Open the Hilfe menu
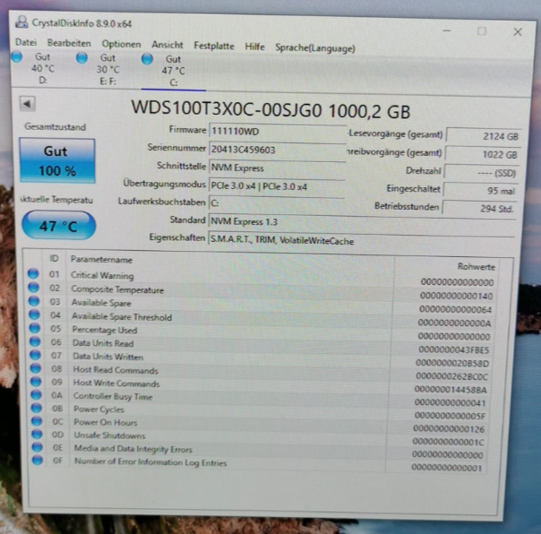Viewport: 541px width, 534px height. click(254, 47)
